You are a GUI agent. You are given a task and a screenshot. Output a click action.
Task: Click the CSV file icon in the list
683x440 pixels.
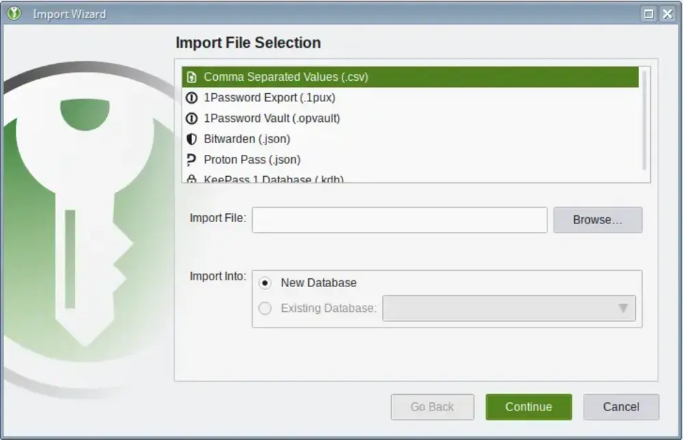191,77
